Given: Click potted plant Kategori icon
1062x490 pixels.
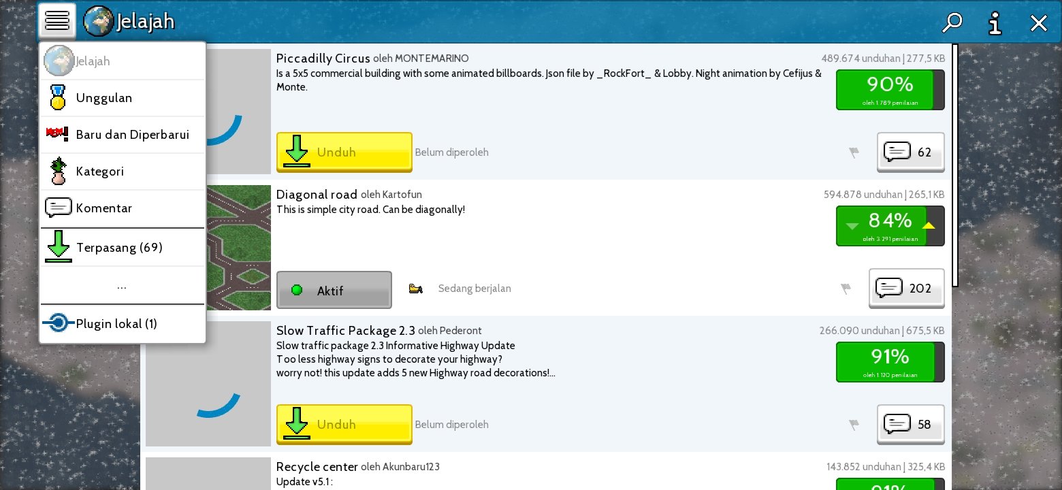Looking at the screenshot, I should [x=59, y=171].
